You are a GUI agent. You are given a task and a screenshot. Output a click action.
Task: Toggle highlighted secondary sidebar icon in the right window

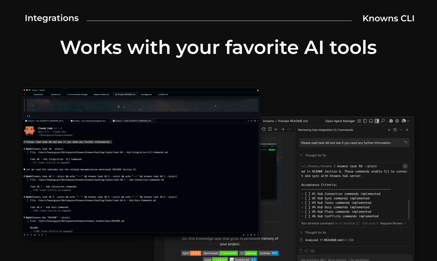coord(377,121)
